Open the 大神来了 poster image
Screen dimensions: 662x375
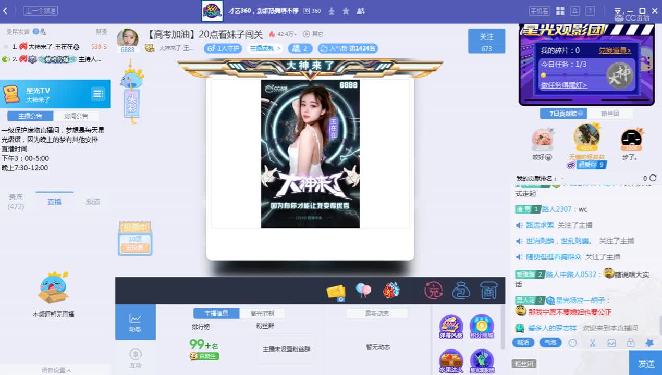coord(310,154)
